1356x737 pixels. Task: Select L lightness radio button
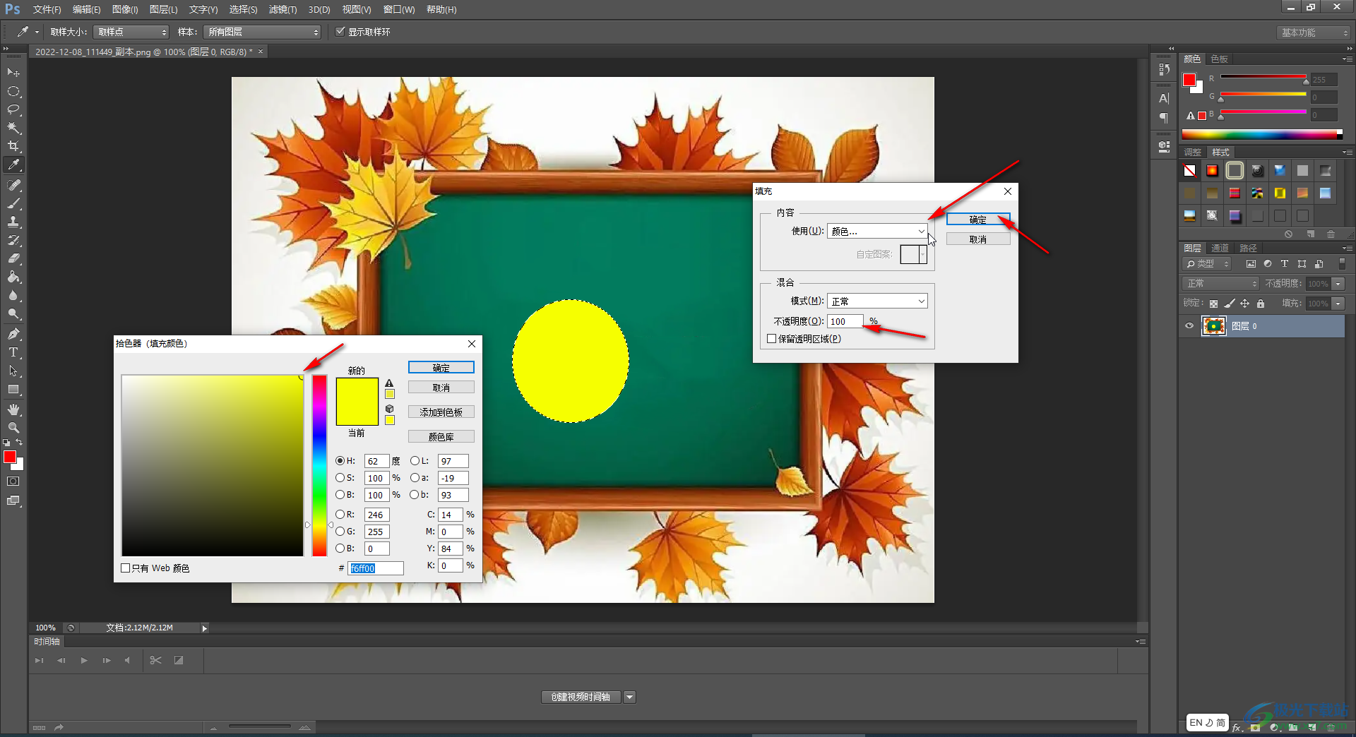(415, 460)
